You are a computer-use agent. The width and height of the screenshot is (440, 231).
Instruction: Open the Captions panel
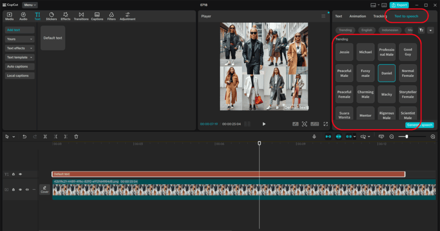click(97, 16)
